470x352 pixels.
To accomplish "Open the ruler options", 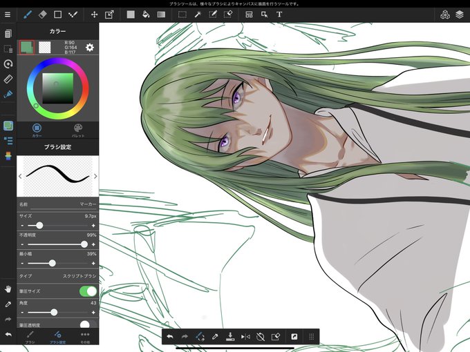I will pos(8,79).
